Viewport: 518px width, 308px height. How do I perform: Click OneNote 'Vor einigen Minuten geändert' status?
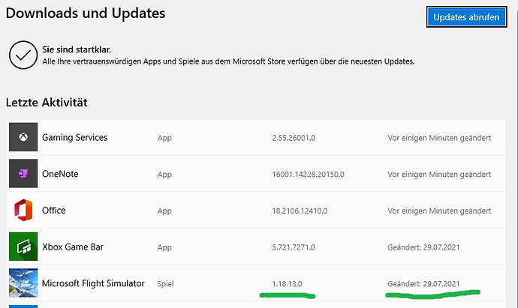(439, 174)
